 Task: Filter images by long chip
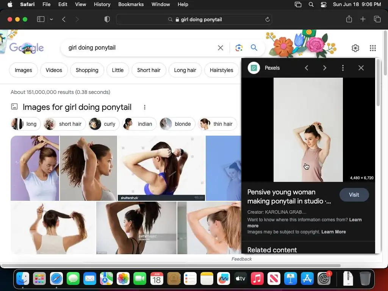click(x=25, y=124)
